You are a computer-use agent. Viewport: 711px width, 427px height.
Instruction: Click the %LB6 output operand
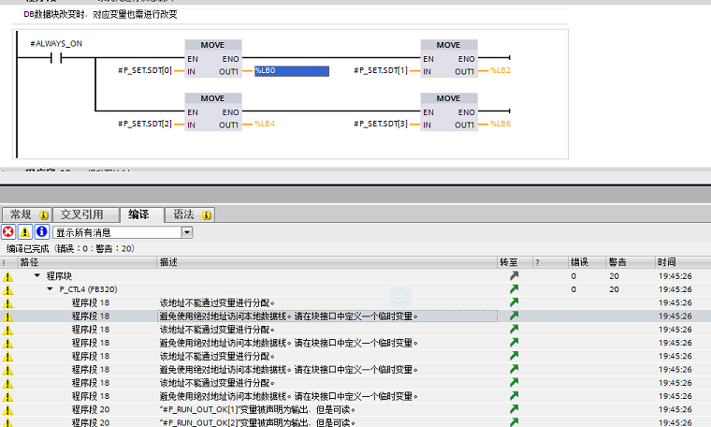[501, 124]
